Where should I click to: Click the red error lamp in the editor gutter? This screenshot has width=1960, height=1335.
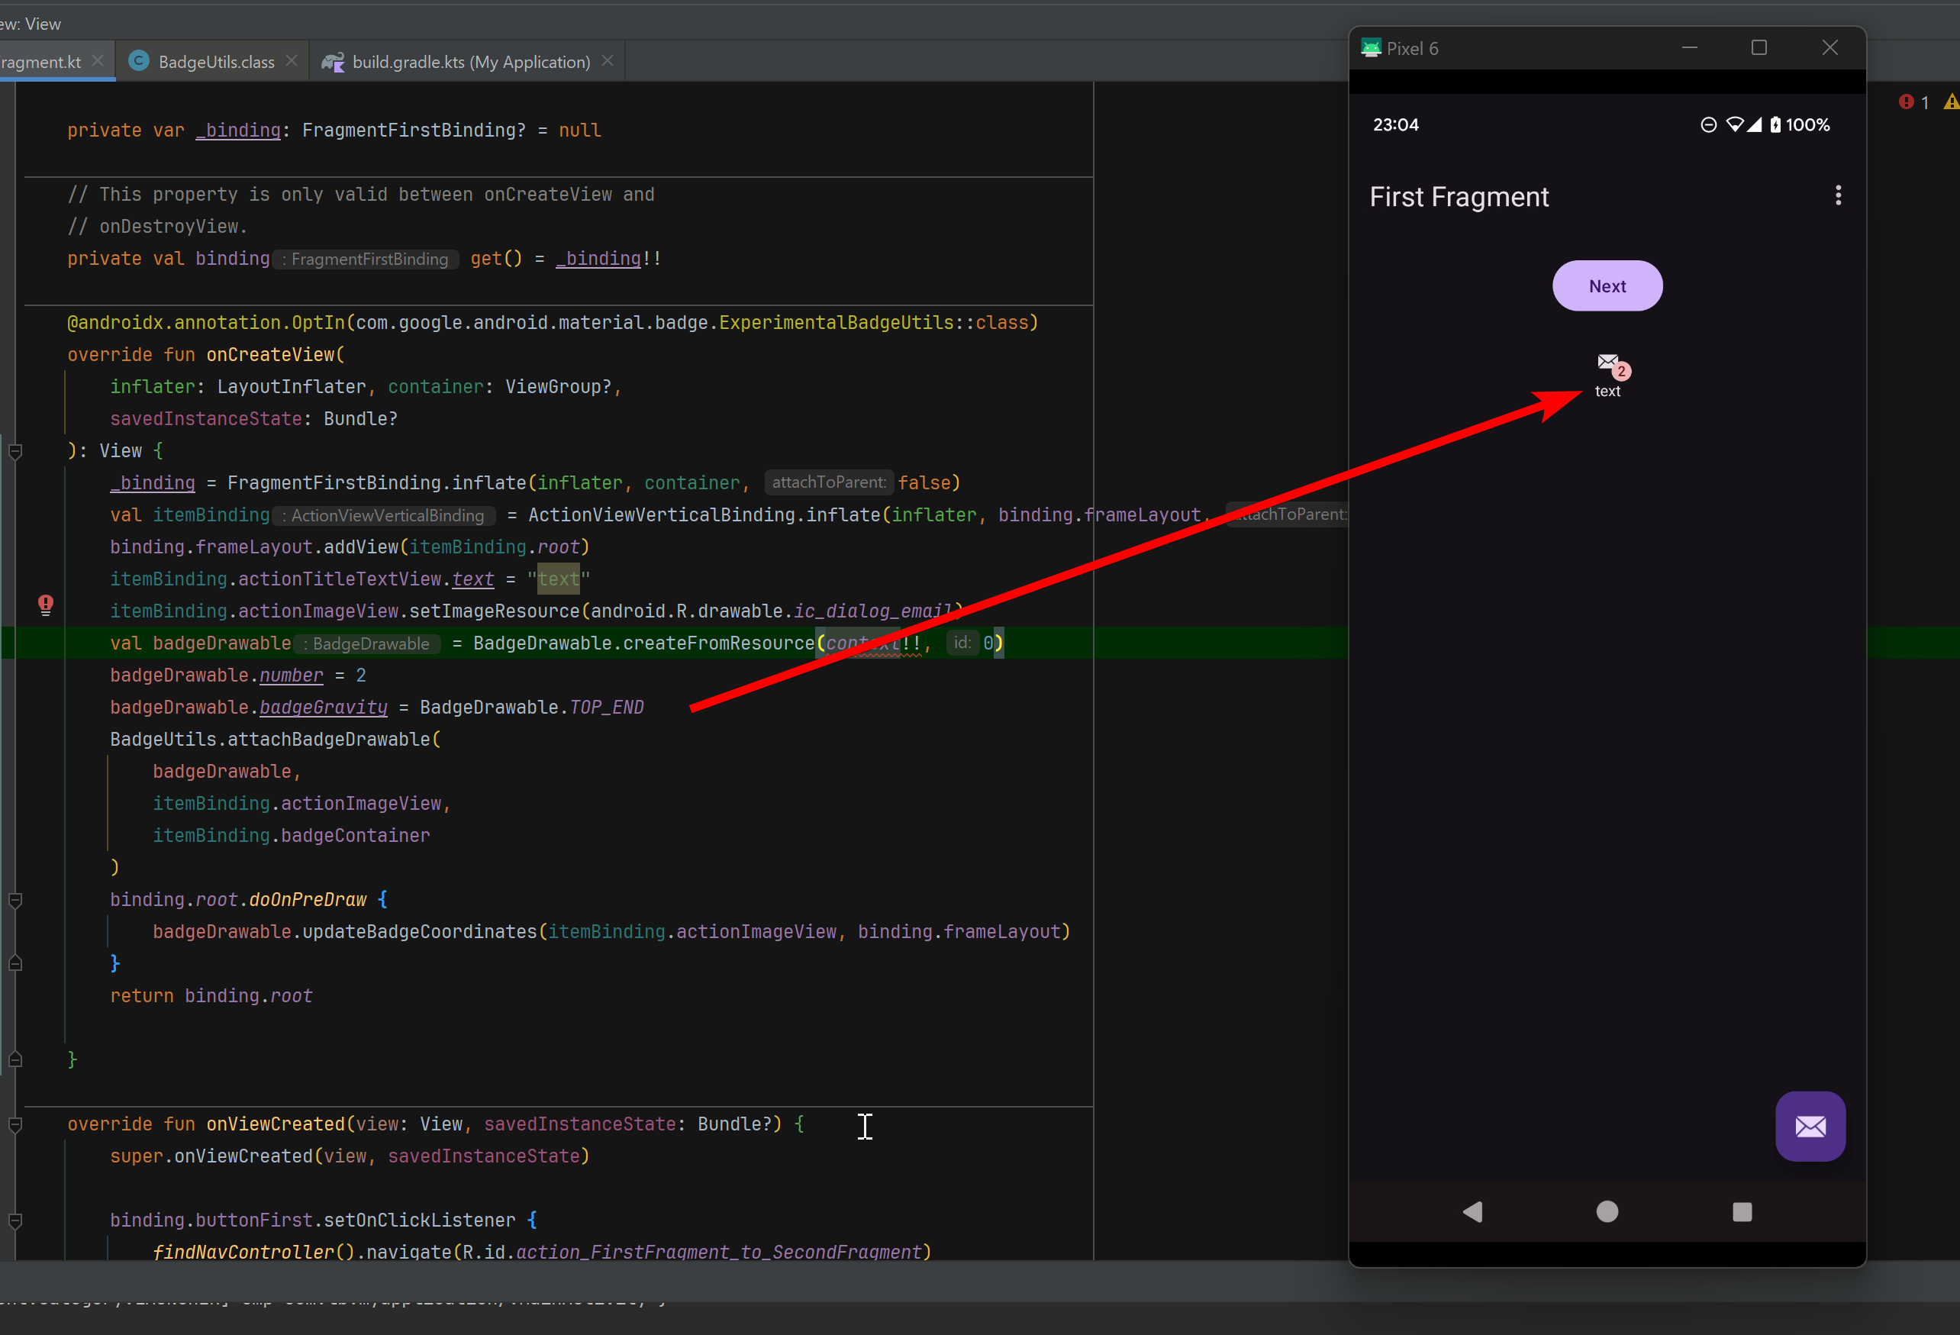pos(45,604)
